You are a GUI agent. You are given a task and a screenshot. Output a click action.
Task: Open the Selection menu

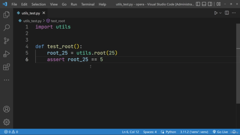[x=39, y=4]
